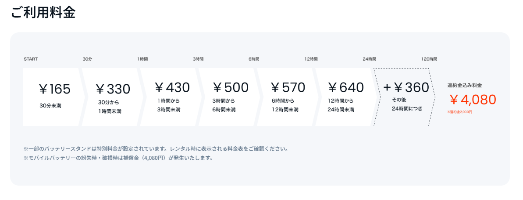Select the ￥330 price arrow
The image size is (523, 200).
(112, 97)
